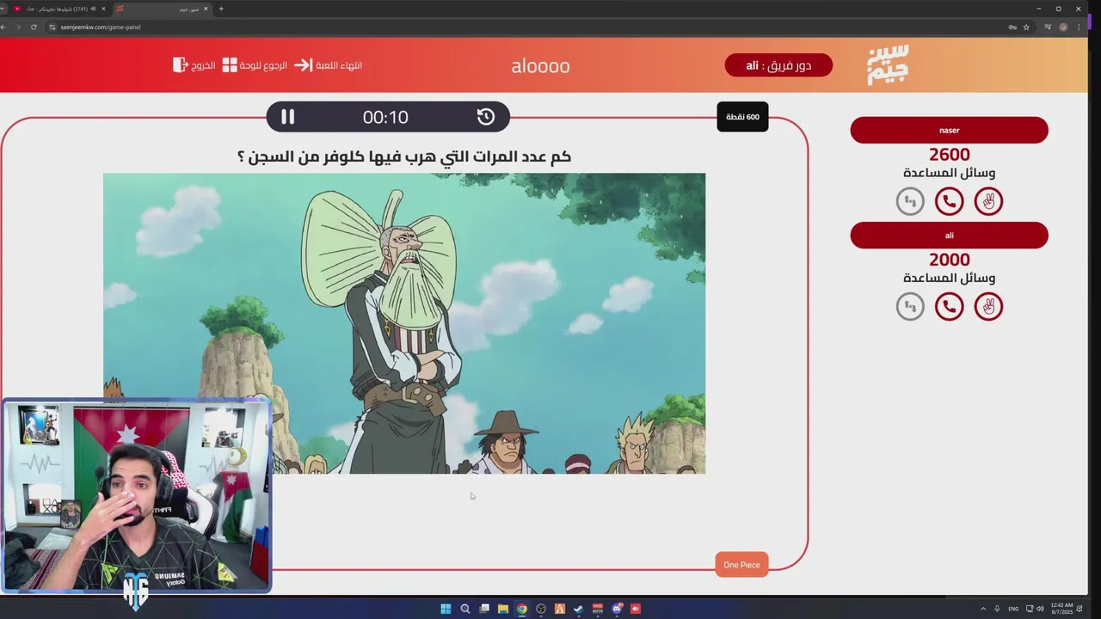The width and height of the screenshot is (1101, 619).
Task: Open File Explorer from taskbar
Action: (503, 609)
